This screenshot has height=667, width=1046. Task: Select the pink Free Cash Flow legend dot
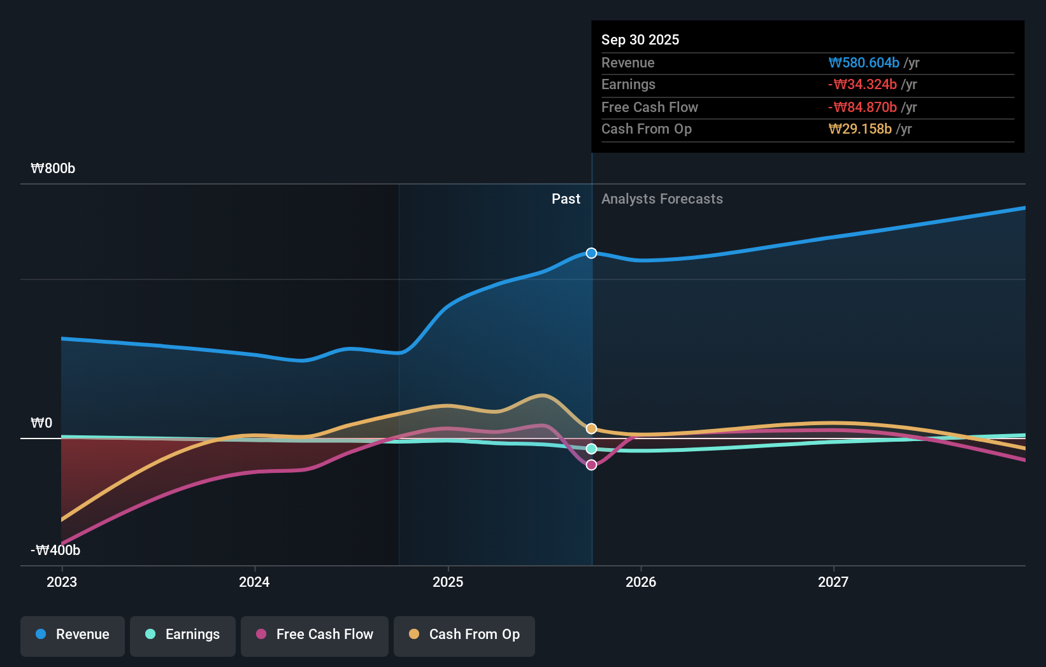tap(261, 635)
